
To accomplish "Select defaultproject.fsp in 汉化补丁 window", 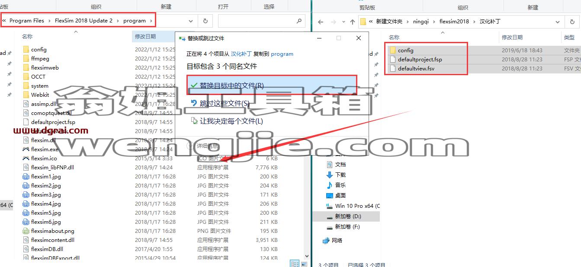I will pos(420,59).
